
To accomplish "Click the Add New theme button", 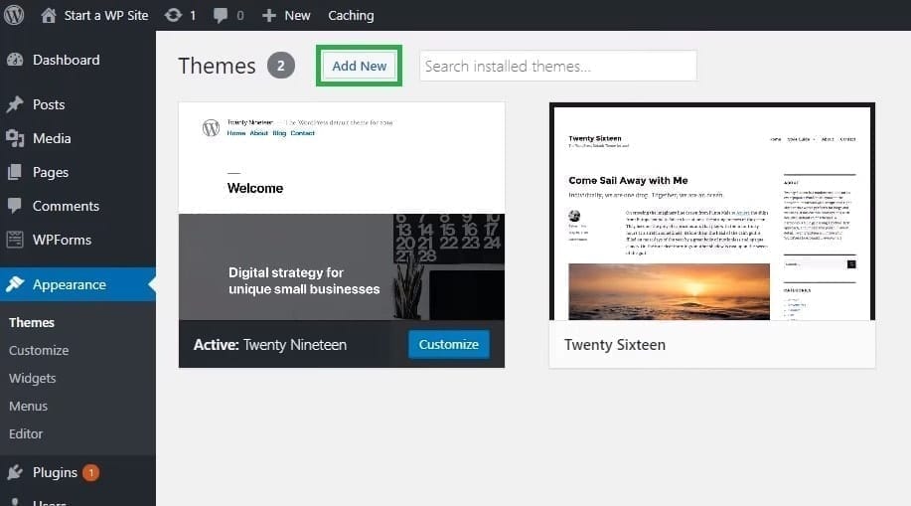I will [359, 66].
